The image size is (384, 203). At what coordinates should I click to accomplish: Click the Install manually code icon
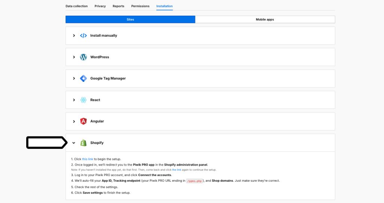[x=83, y=36]
